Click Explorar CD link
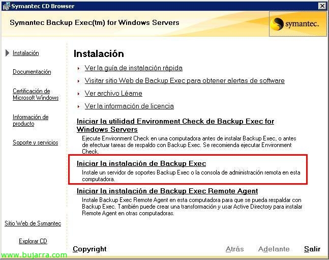The width and height of the screenshot is (329, 260). tap(33, 241)
